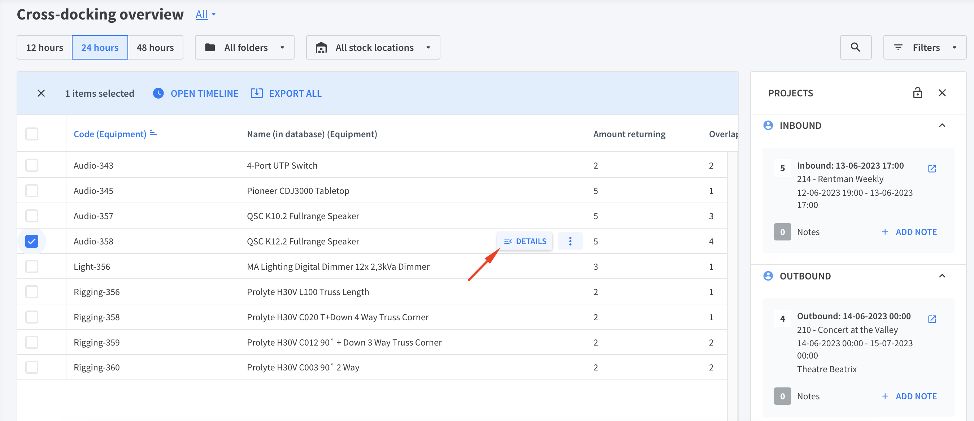The image size is (974, 421).
Task: Click the Pioneer CDJ3000 Tabletop row name
Action: click(298, 191)
